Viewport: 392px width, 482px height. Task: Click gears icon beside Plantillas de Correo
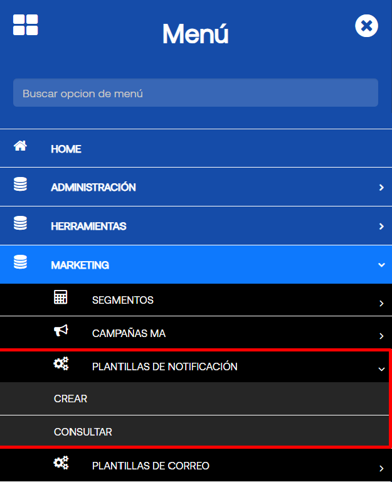[61, 463]
